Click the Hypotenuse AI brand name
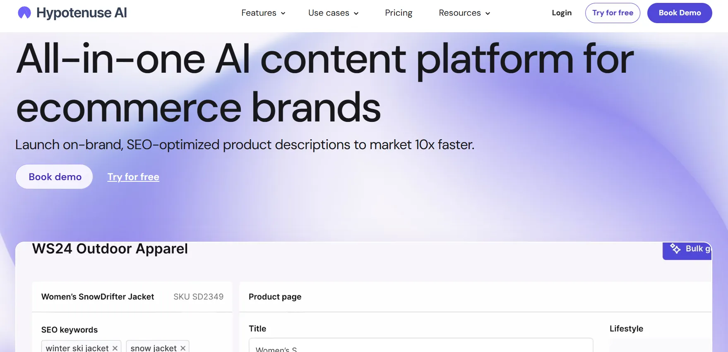This screenshot has height=352, width=728. pyautogui.click(x=82, y=13)
